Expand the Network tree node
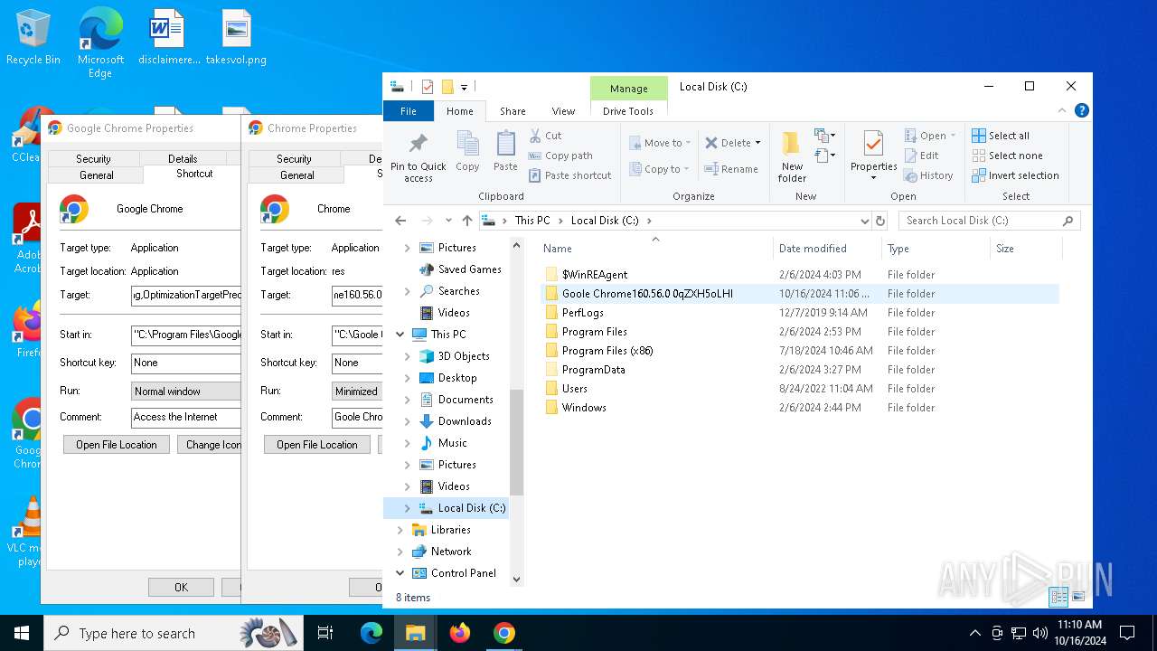1157x651 pixels. (400, 552)
